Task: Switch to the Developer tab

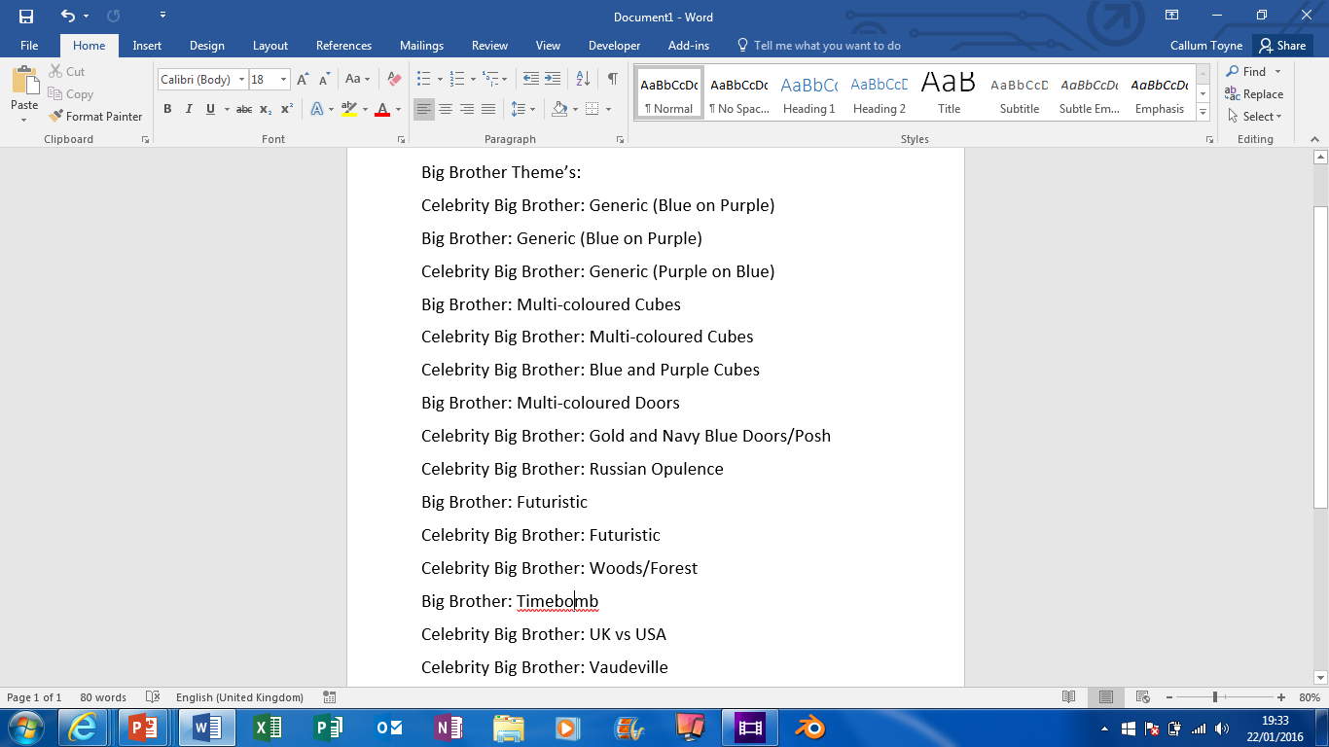Action: 614,46
